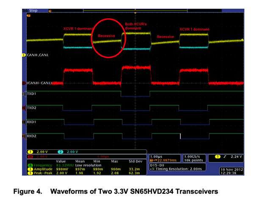Screen dimensions: 262x203
Task: Click the red M math marker beside (CANH-CANL)
Action: point(24,83)
